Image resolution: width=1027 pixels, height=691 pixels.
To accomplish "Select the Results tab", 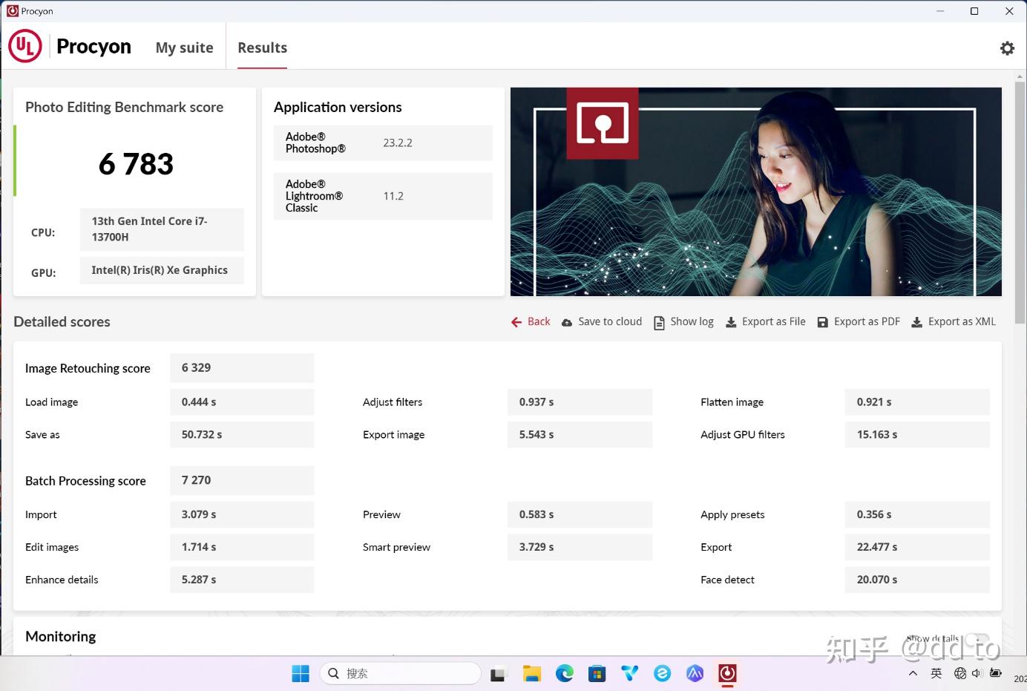I will (262, 48).
